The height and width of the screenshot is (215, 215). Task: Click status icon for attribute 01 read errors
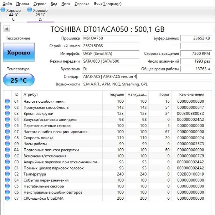[x=7, y=101]
